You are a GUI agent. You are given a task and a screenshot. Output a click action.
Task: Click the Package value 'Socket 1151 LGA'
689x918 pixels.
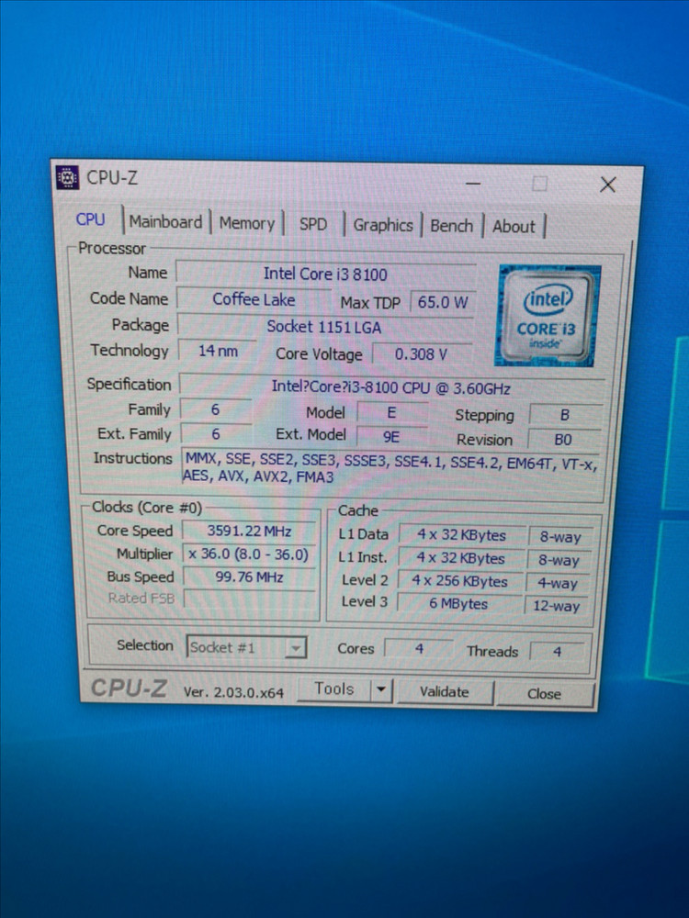tap(324, 327)
